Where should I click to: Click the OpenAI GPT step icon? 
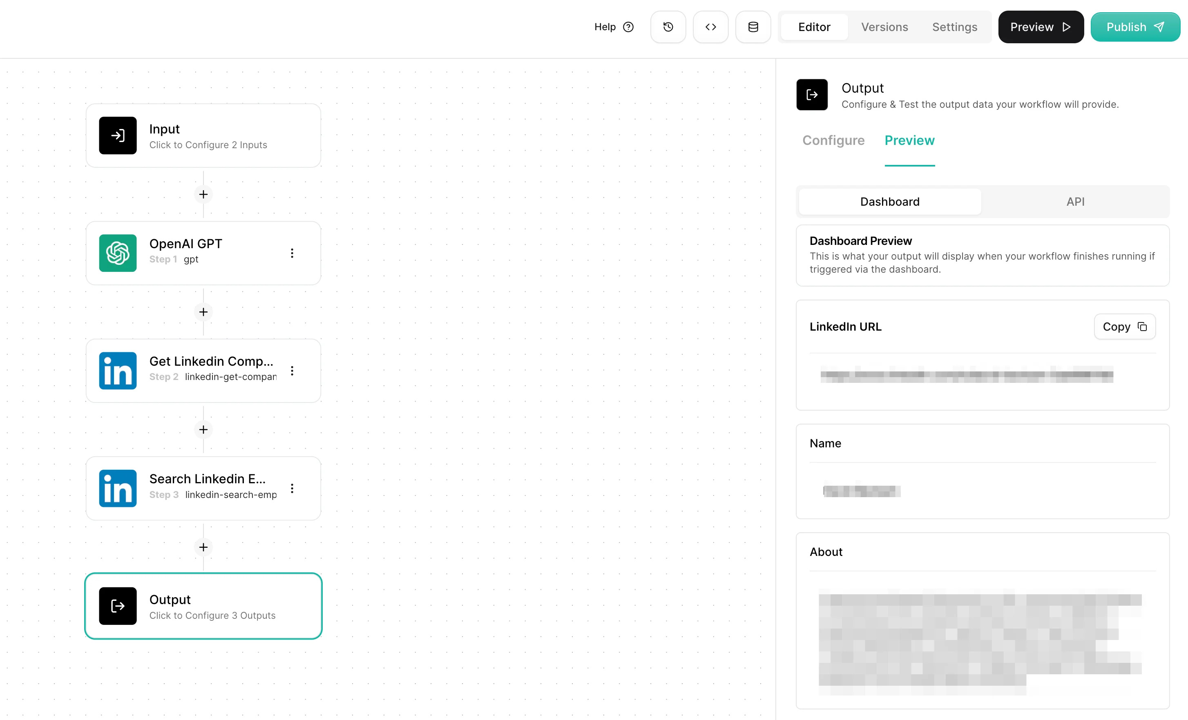(118, 253)
